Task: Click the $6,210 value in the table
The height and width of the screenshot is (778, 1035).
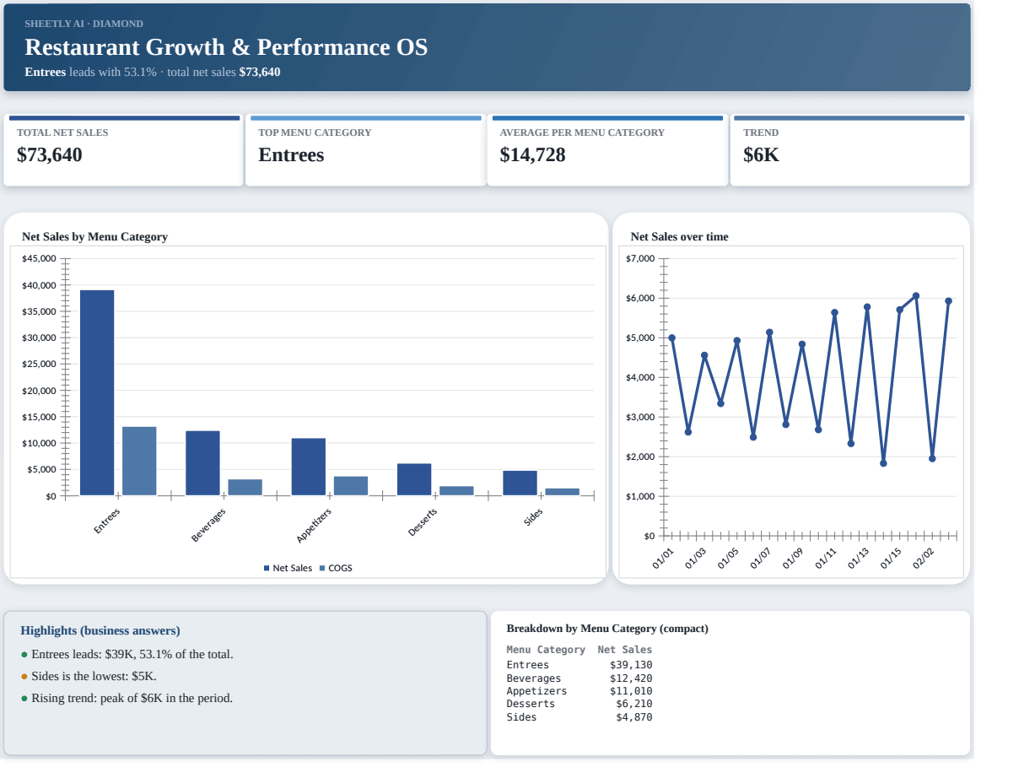Action: point(634,704)
